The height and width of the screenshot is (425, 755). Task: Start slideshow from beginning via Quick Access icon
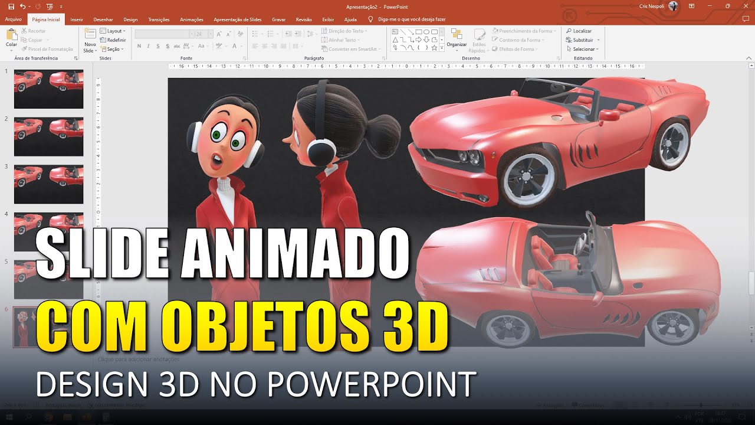[x=50, y=6]
